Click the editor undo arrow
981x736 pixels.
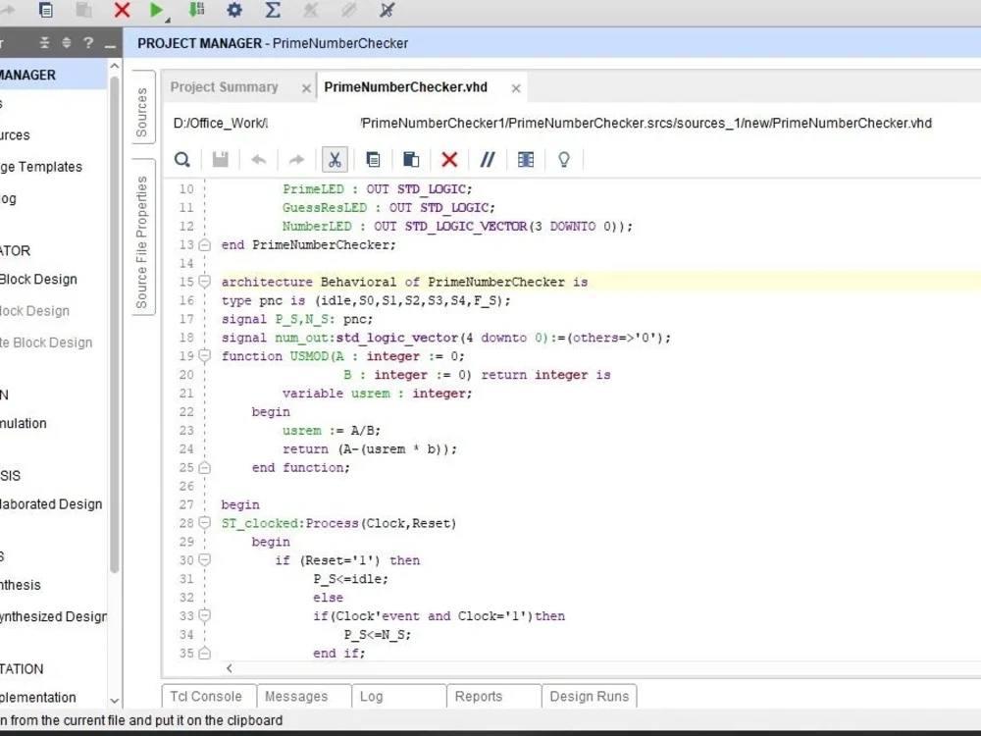[258, 160]
